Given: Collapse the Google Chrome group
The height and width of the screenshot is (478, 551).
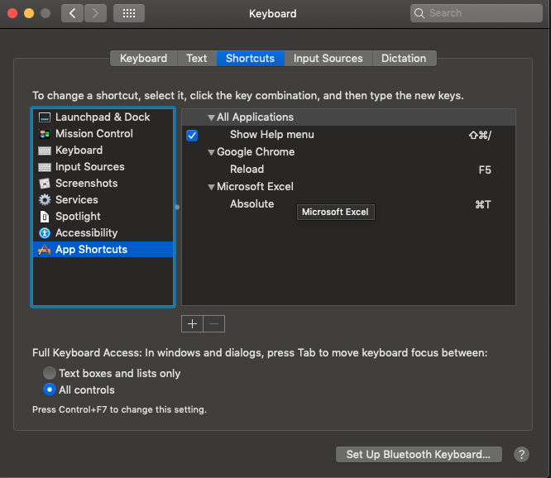Looking at the screenshot, I should (211, 152).
